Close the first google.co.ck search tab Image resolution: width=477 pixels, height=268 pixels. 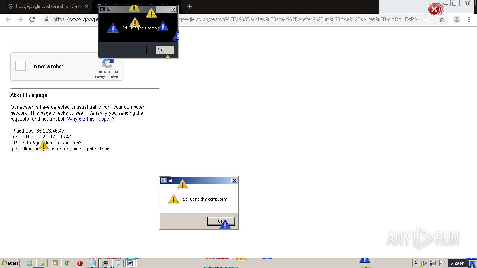pyautogui.click(x=86, y=6)
